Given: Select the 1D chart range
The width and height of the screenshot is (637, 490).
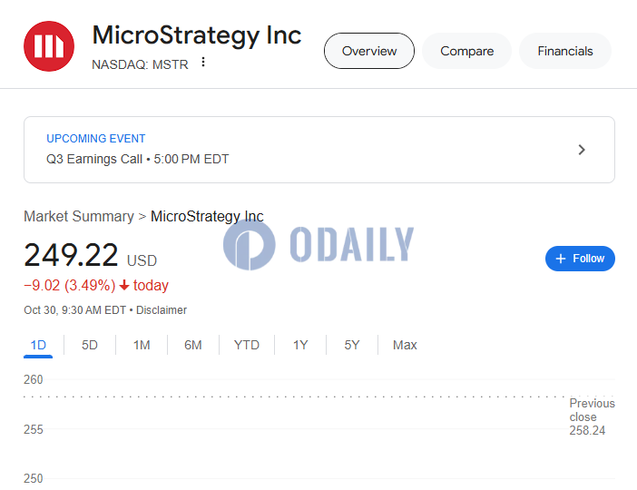Looking at the screenshot, I should point(38,346).
